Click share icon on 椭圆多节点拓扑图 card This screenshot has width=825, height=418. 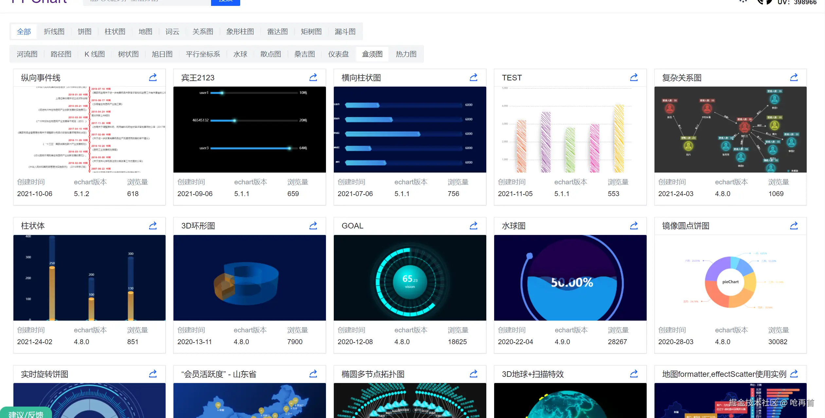(x=474, y=374)
